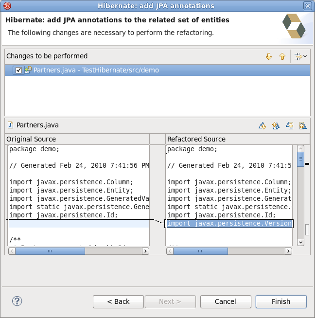Click the Finish button

(x=281, y=301)
